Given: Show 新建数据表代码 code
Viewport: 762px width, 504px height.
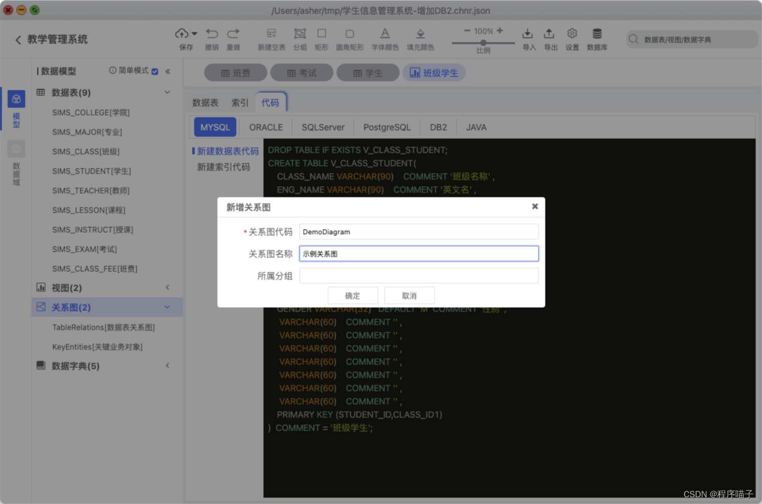Looking at the screenshot, I should 228,151.
